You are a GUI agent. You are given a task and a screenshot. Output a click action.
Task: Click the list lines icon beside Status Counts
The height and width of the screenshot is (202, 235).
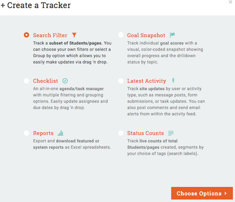point(171,133)
